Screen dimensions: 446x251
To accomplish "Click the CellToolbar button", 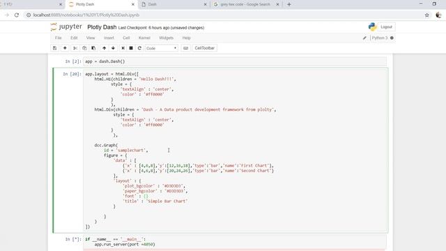I will 204,48.
